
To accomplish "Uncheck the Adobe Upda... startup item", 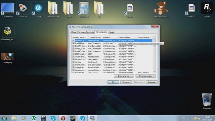I will (x=73, y=57).
